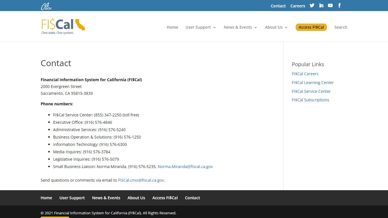Open FI$Cal Service Center sidebar link
Image resolution: width=388 pixels, height=218 pixels.
(311, 91)
